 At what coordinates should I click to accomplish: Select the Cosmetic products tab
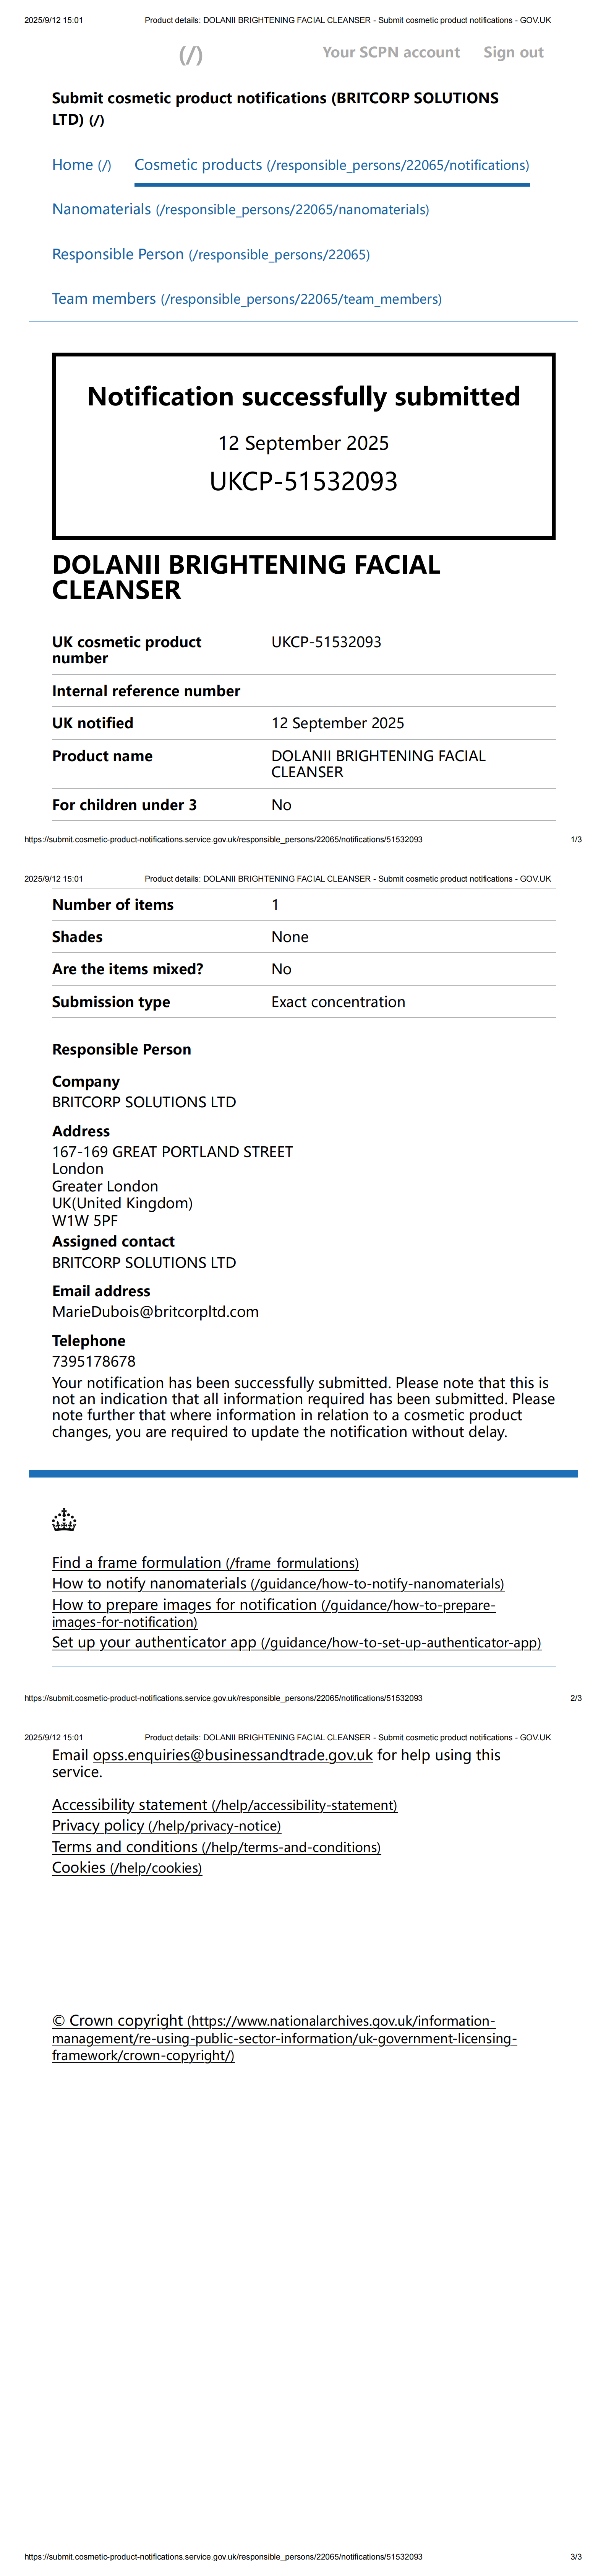click(331, 165)
